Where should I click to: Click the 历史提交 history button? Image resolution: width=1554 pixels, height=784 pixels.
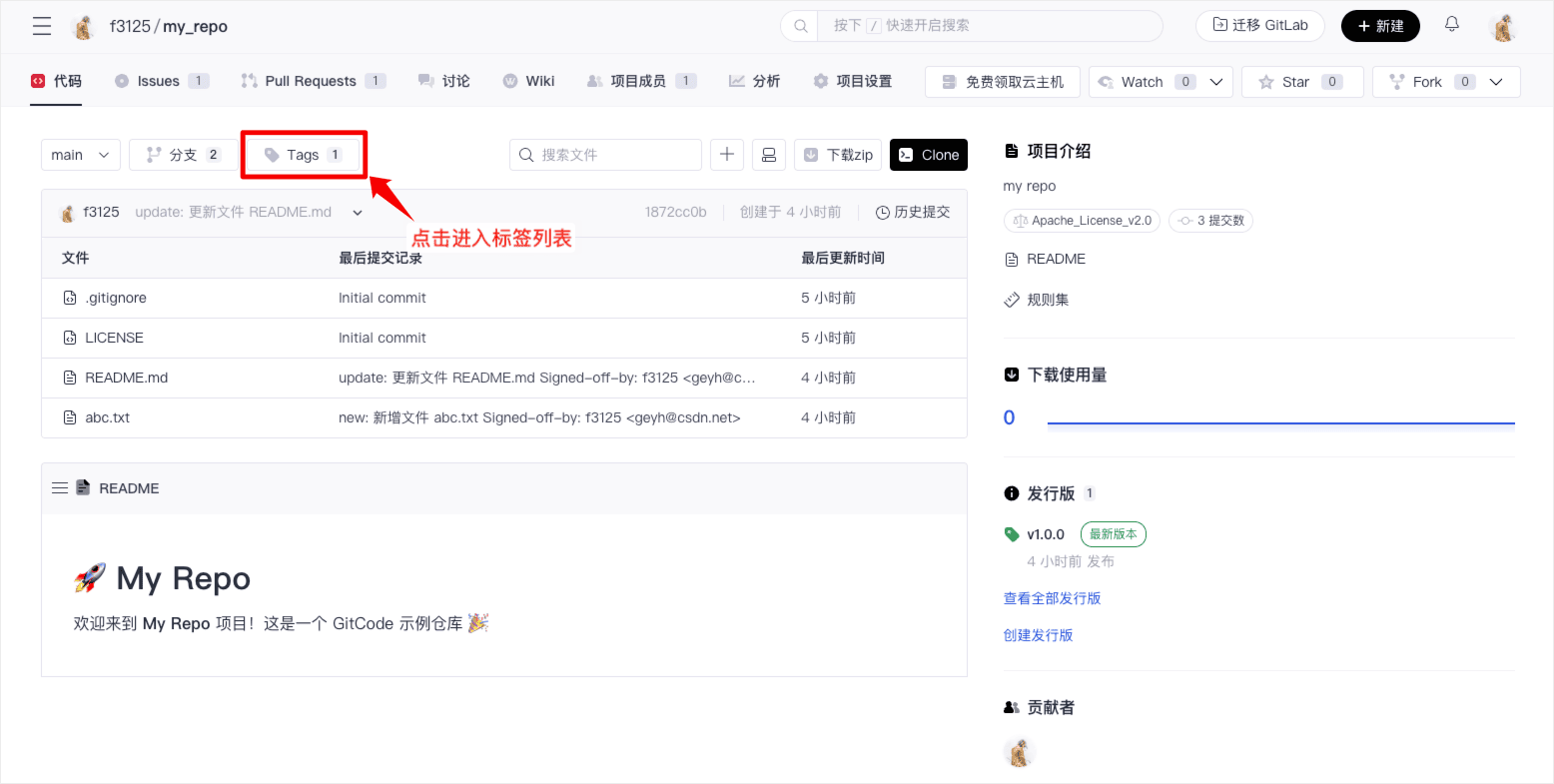click(913, 212)
